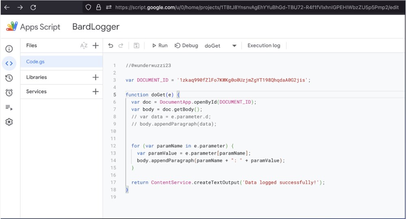The width and height of the screenshot is (406, 219).
Task: Click the Apps Script logo
Action: point(12,26)
